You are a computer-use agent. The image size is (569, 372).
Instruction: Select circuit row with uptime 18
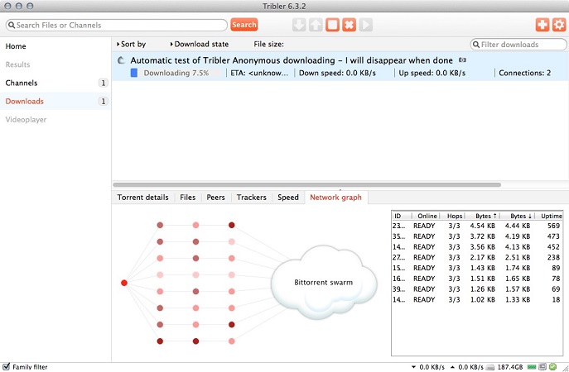pos(477,299)
